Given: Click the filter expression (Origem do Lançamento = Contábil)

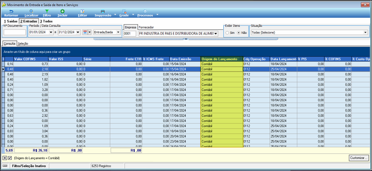Looking at the screenshot, I should pyautogui.click(x=37, y=158).
